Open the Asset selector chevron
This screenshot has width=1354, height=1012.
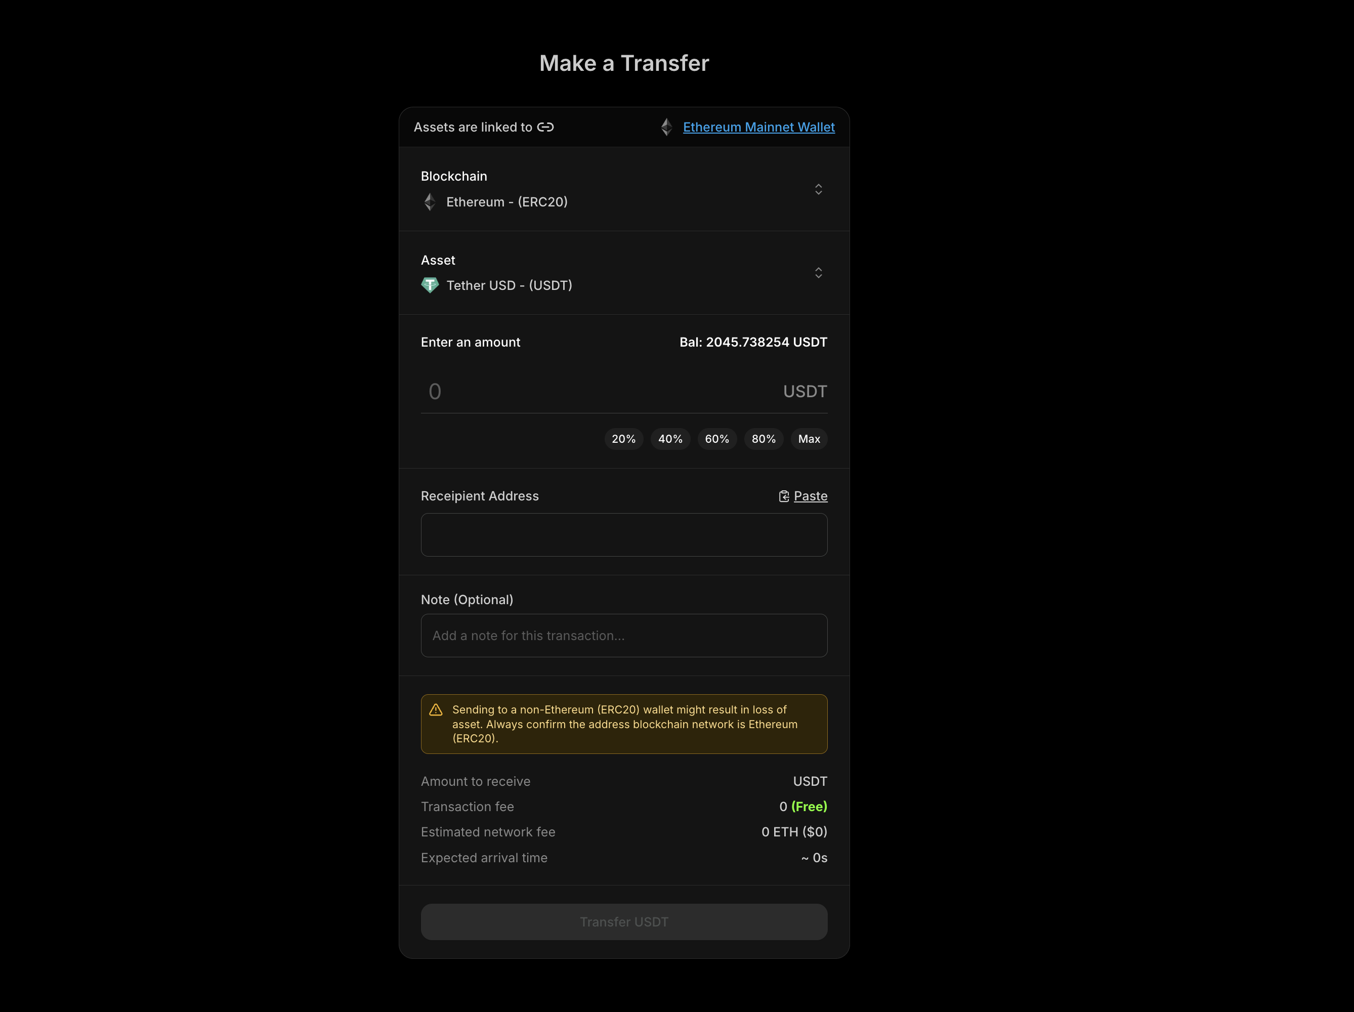(818, 273)
